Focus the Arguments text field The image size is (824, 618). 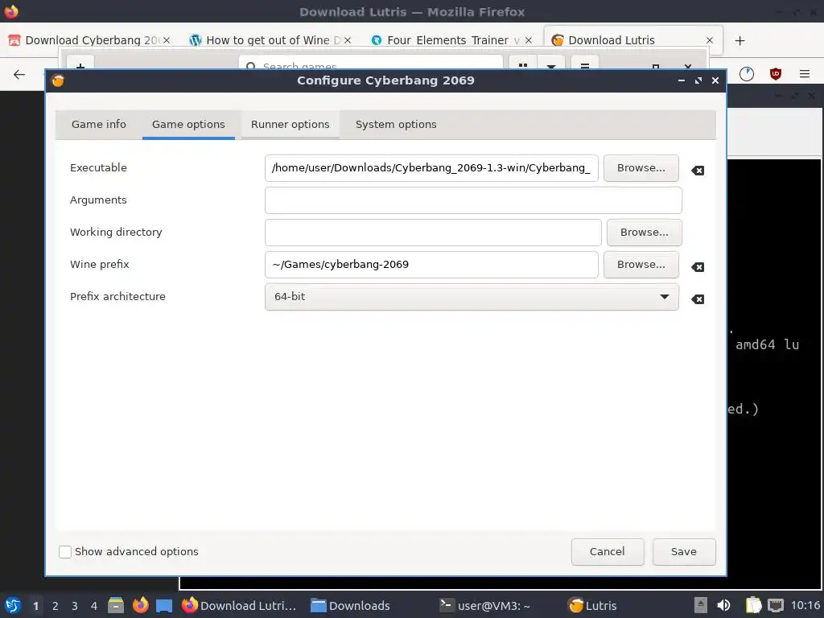(473, 200)
